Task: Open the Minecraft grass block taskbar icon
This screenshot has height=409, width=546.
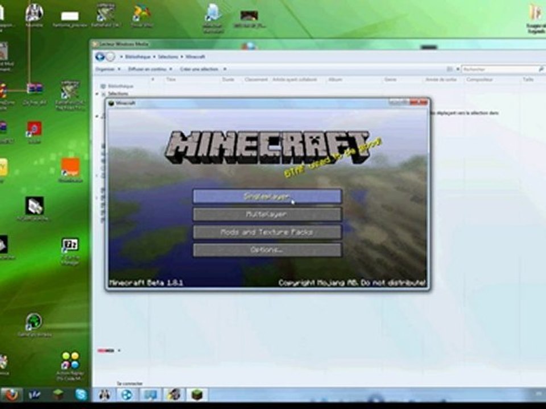Action: tap(58, 395)
